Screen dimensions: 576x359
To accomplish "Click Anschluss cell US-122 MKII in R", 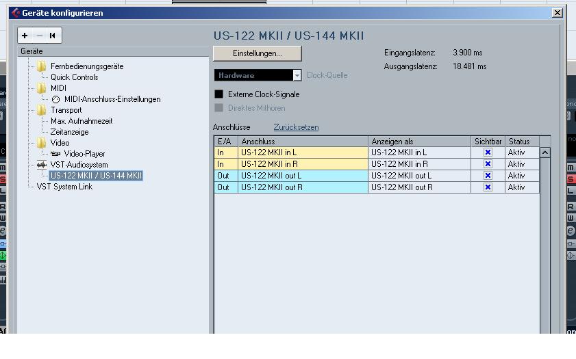I will point(303,164).
